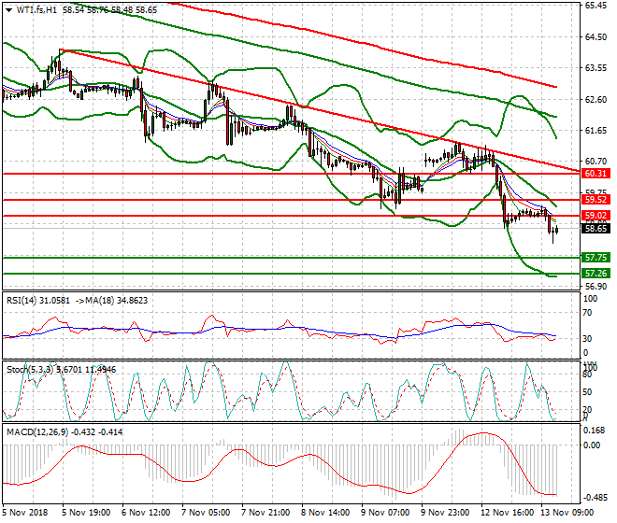Select the 13 Nov 09:00 time axis label
The width and height of the screenshot is (617, 523).
[567, 513]
